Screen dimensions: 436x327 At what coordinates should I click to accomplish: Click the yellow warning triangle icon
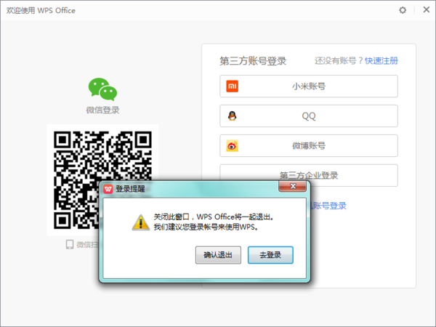(x=141, y=222)
